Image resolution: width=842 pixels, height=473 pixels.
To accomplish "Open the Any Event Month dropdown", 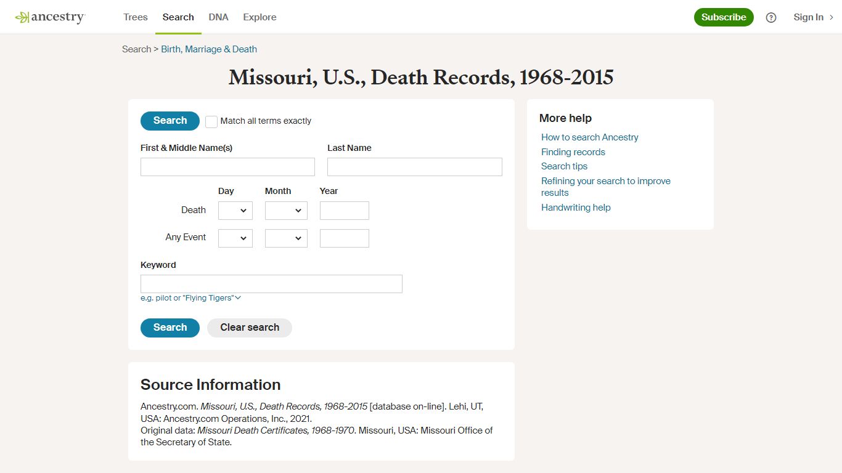I will [286, 238].
